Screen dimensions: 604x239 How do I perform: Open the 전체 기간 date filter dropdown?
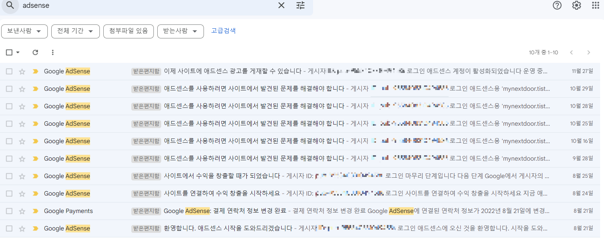click(75, 31)
